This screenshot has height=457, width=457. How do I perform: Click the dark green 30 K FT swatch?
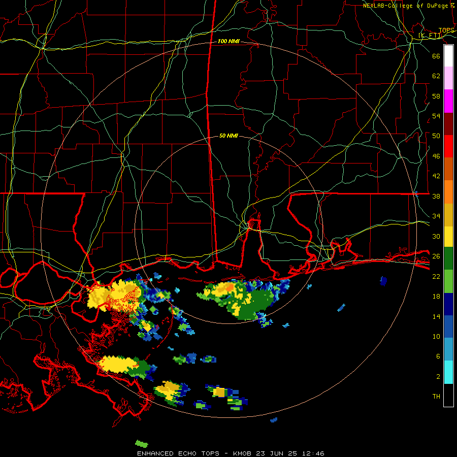point(448,258)
